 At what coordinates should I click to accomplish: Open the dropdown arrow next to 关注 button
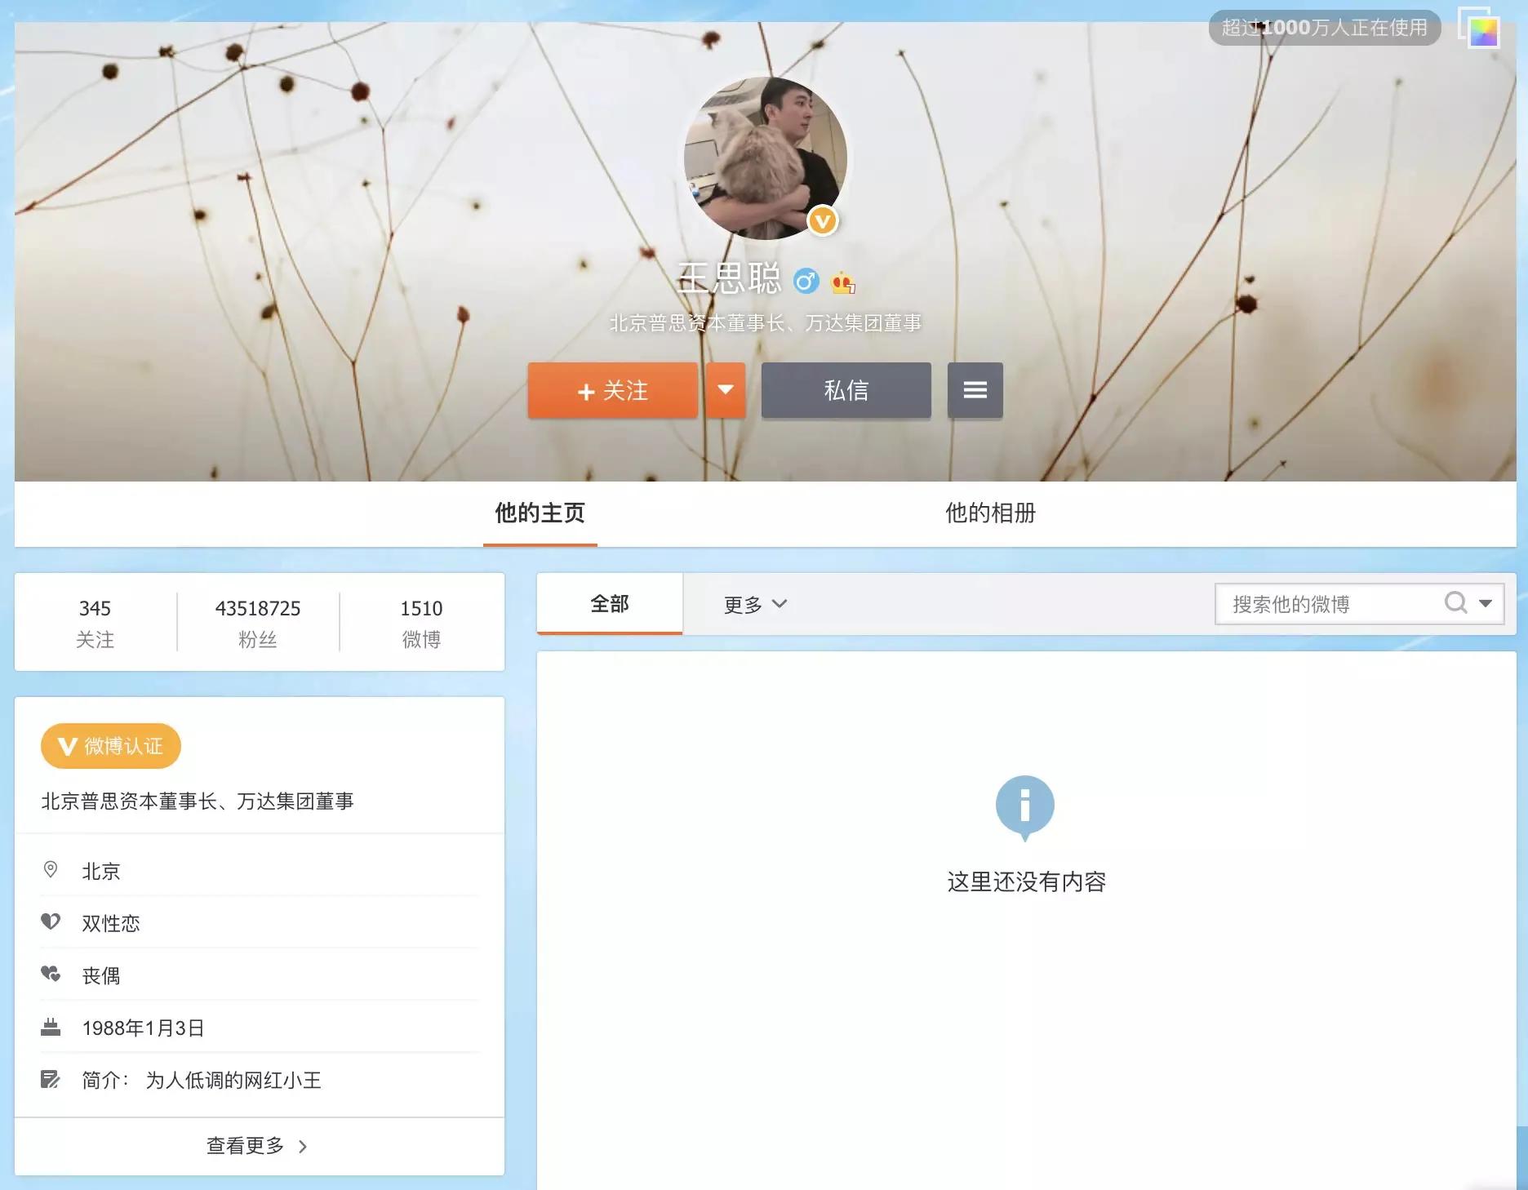click(x=725, y=391)
